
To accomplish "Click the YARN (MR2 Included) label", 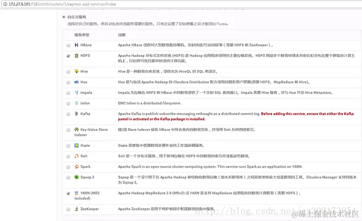I will (87, 195).
